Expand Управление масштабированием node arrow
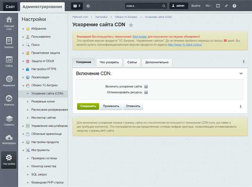This screenshot has width=252, height=187. [23, 126]
